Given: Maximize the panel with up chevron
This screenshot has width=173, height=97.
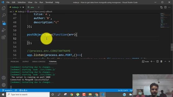Looking at the screenshot, I should pos(165,61).
